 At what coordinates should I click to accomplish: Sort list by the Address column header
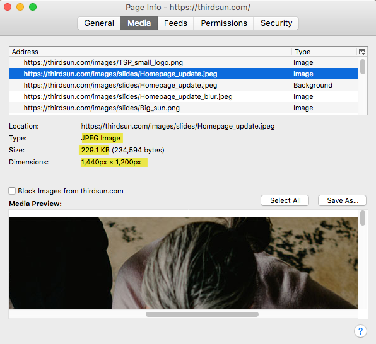click(151, 52)
